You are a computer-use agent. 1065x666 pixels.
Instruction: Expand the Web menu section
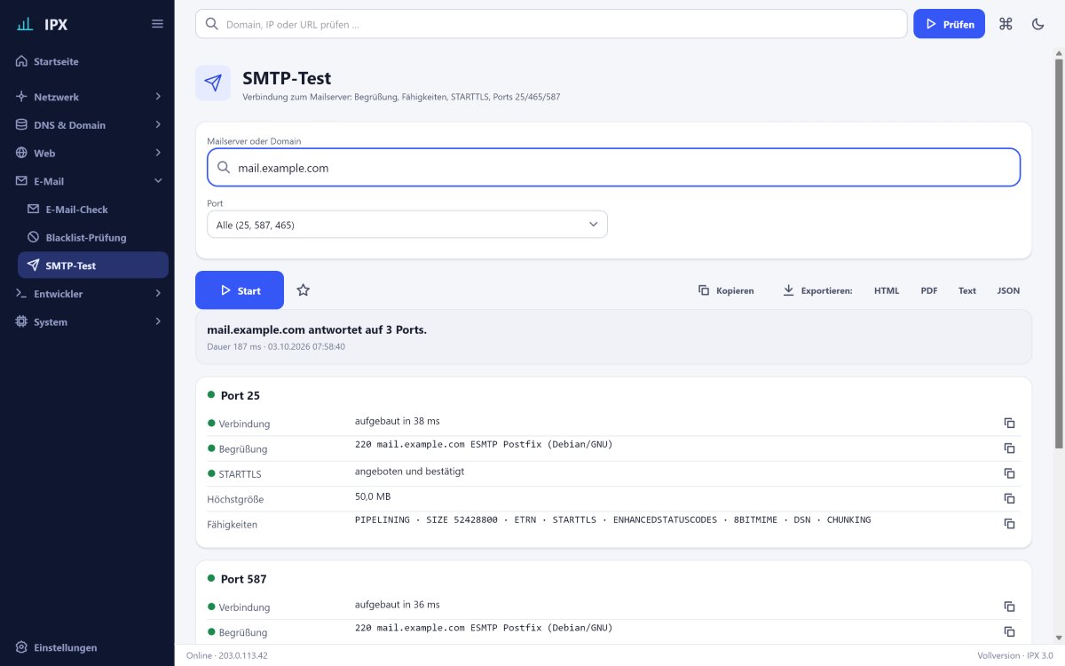[87, 153]
